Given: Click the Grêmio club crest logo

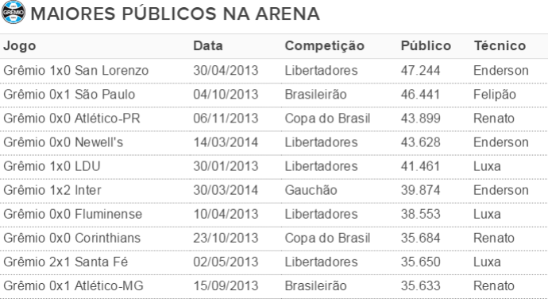Looking at the screenshot, I should click(14, 12).
